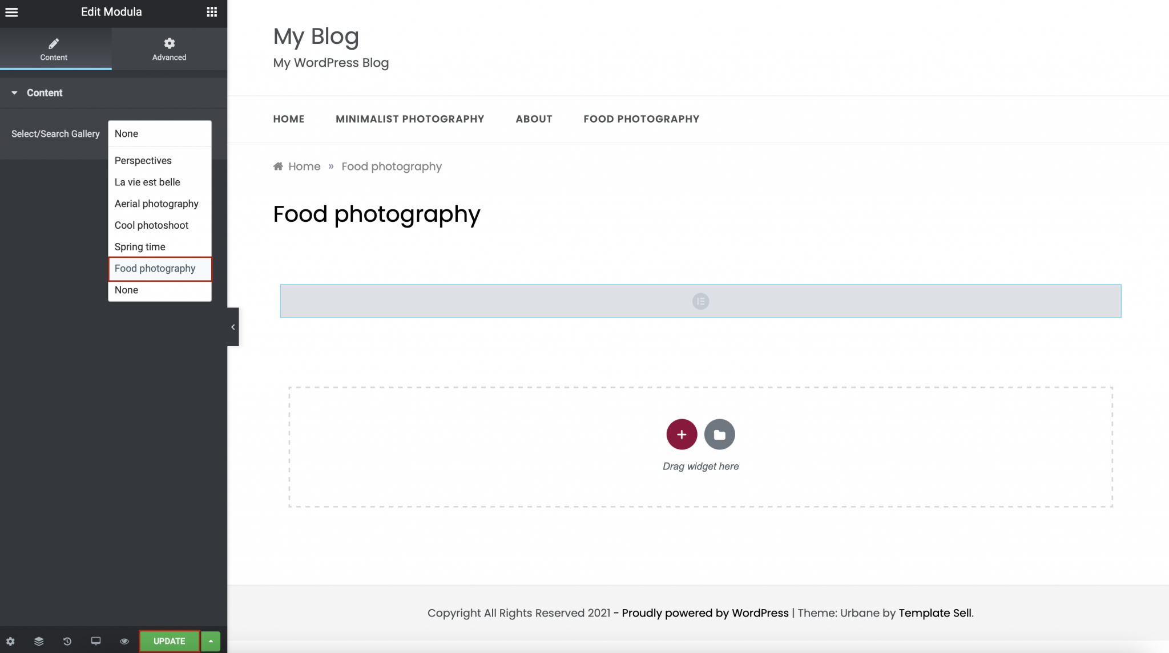This screenshot has width=1169, height=653.
Task: Follow the Template Sell link
Action: [934, 613]
